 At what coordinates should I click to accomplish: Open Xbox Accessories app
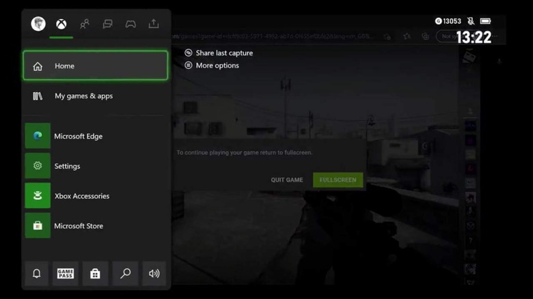(x=95, y=196)
